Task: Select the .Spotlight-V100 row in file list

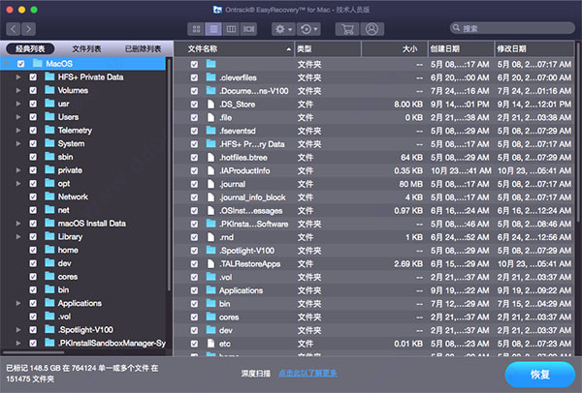Action: tap(373, 251)
